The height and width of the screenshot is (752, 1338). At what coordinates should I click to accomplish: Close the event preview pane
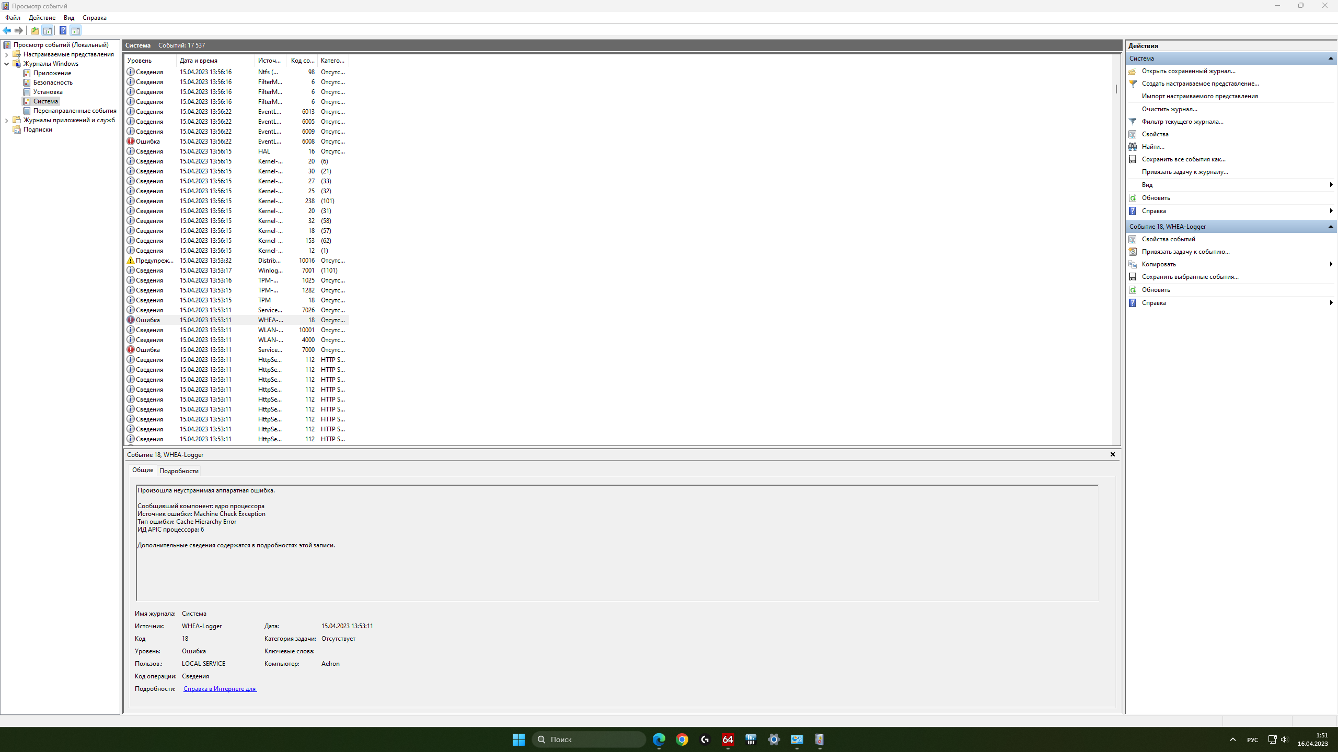(1112, 454)
